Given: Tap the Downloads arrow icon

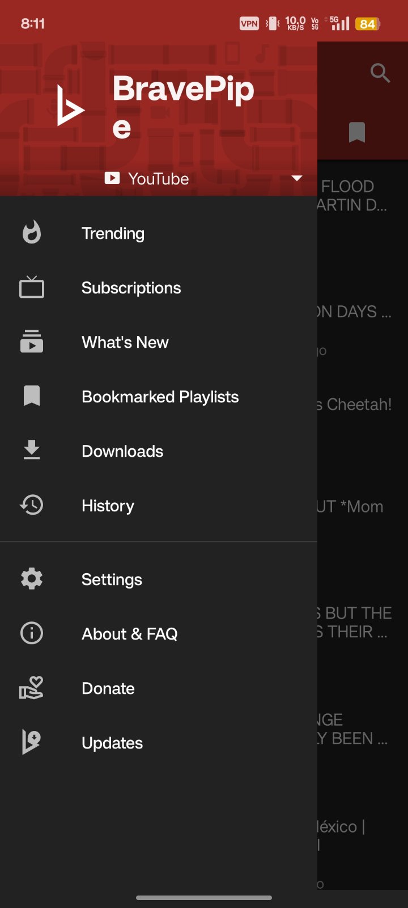Looking at the screenshot, I should [x=32, y=451].
